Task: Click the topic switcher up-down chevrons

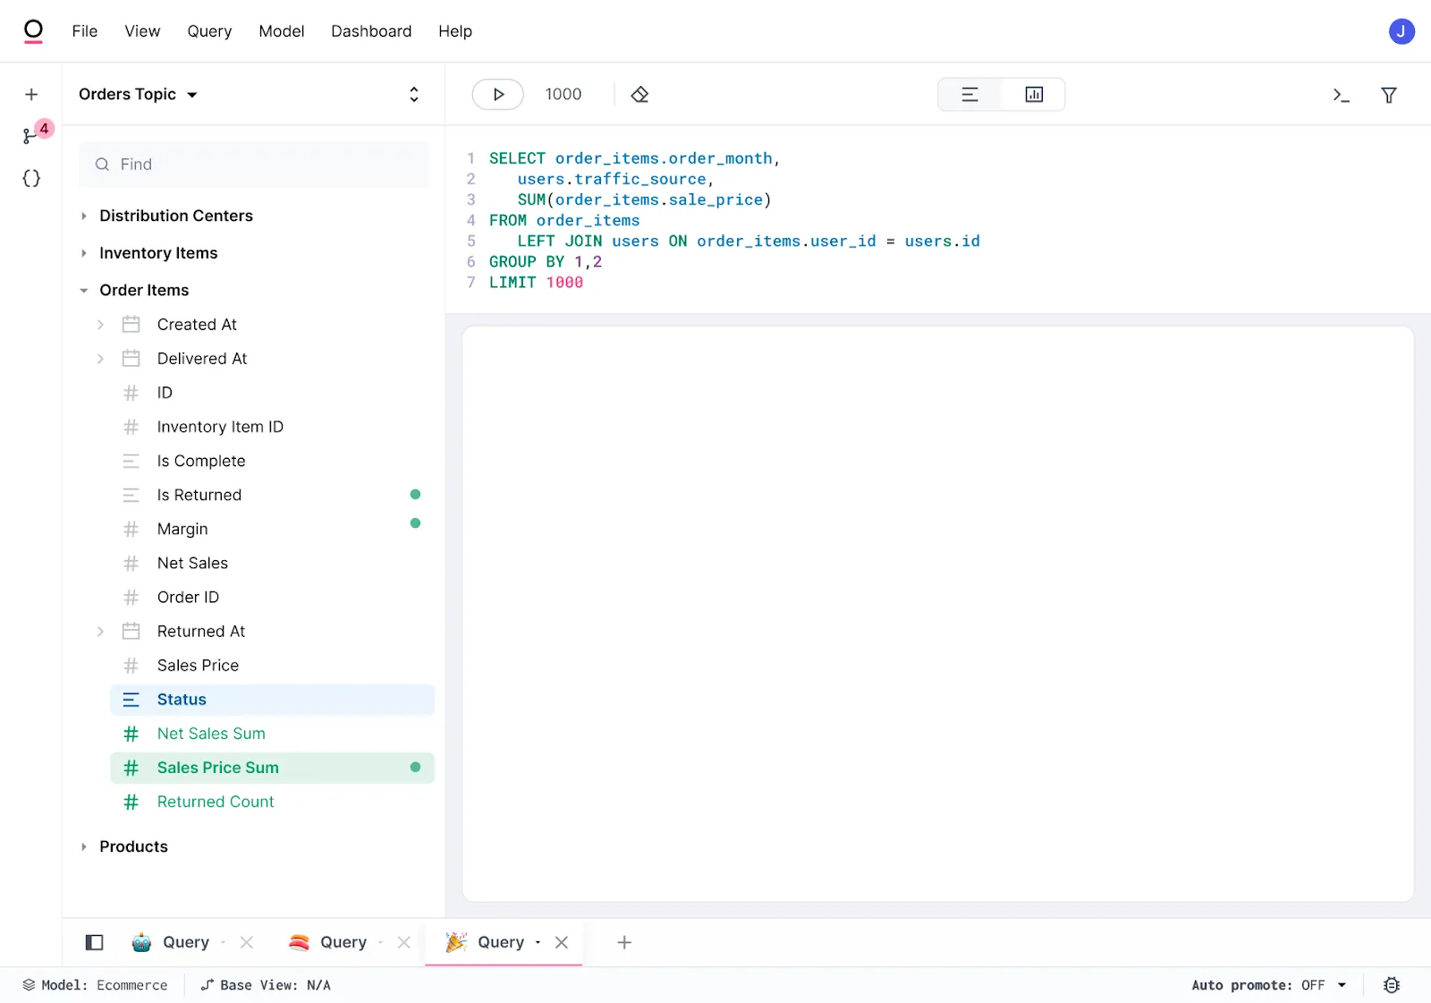Action: 414,94
